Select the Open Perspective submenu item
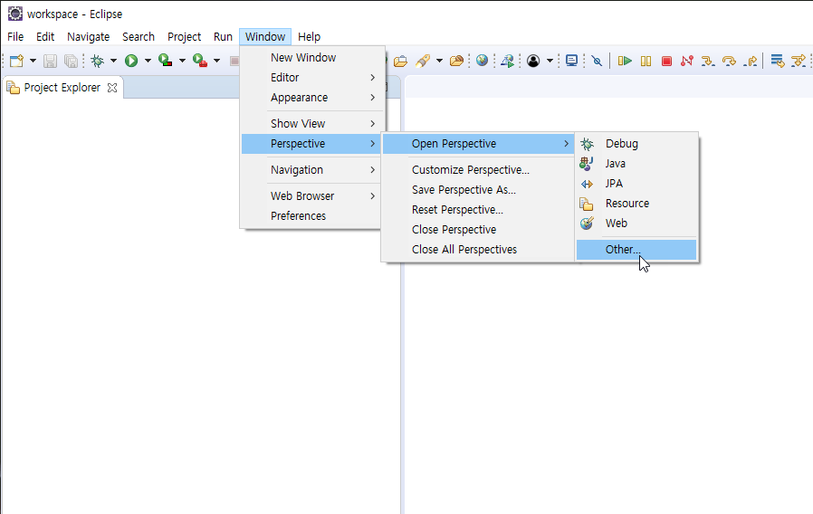This screenshot has height=514, width=813. [x=478, y=144]
